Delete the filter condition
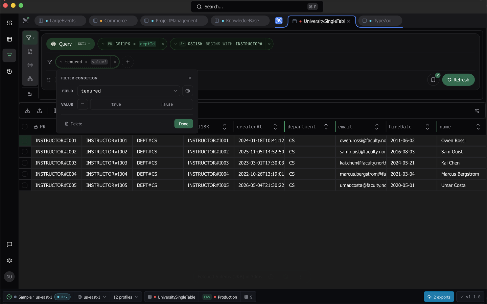Image resolution: width=487 pixels, height=304 pixels. [73, 124]
